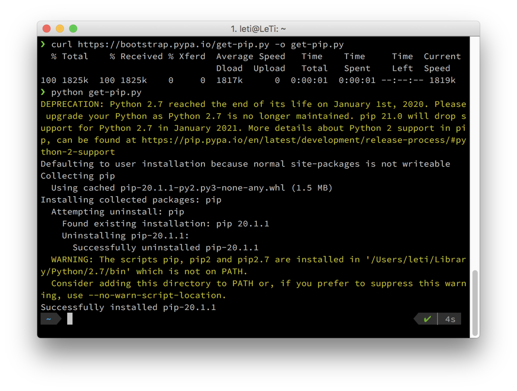This screenshot has height=391, width=517.
Task: Click the block cursor at the prompt
Action: pos(70,319)
